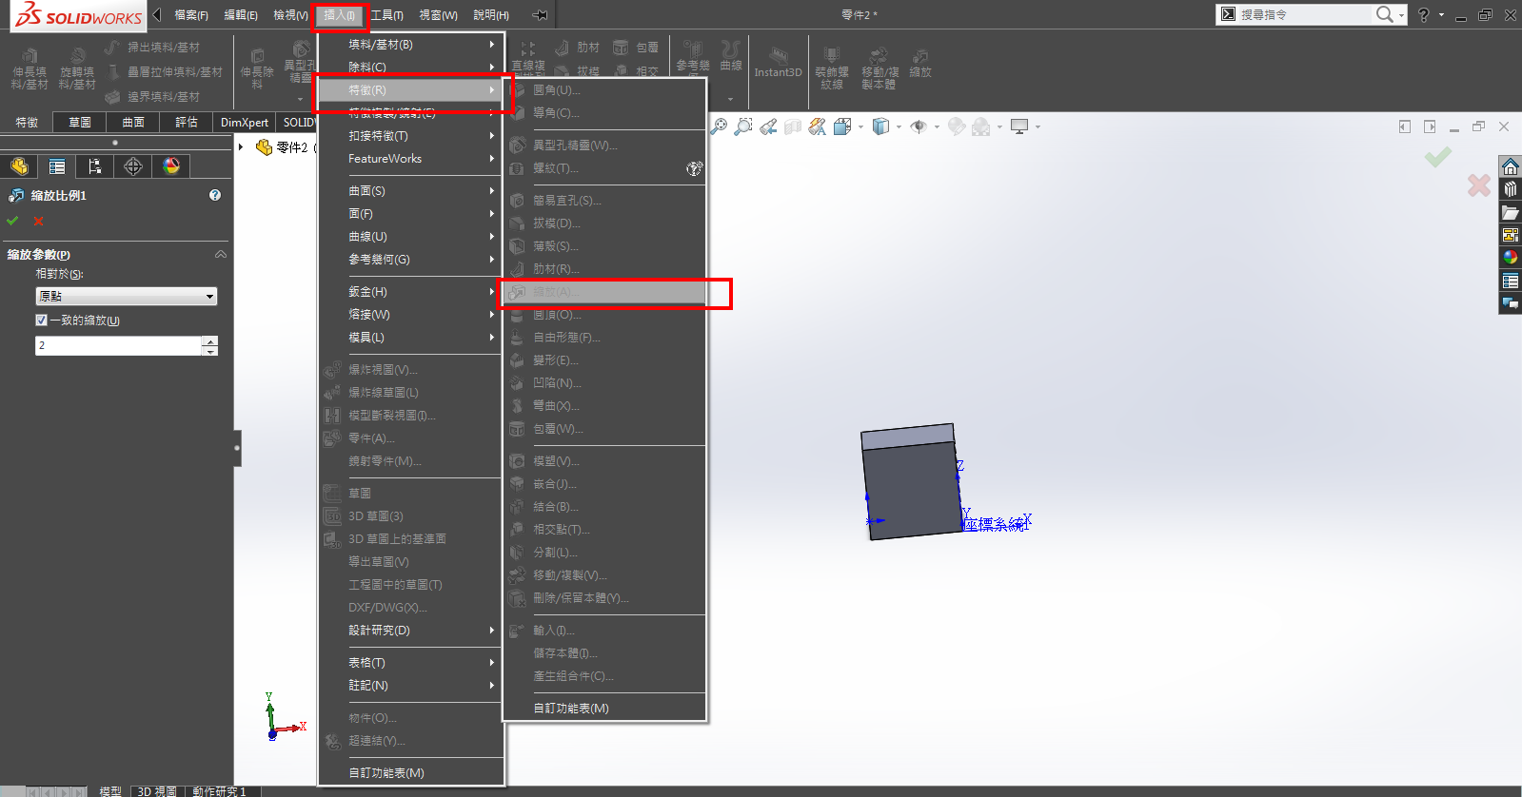Click Instant3D toolbar button
This screenshot has height=797, width=1522.
tap(778, 63)
